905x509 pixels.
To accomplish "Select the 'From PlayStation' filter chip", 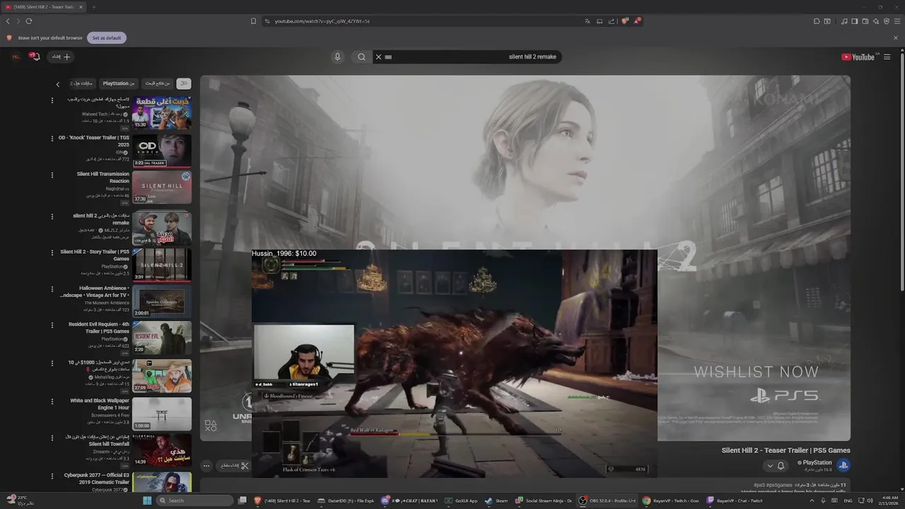I will [x=119, y=83].
